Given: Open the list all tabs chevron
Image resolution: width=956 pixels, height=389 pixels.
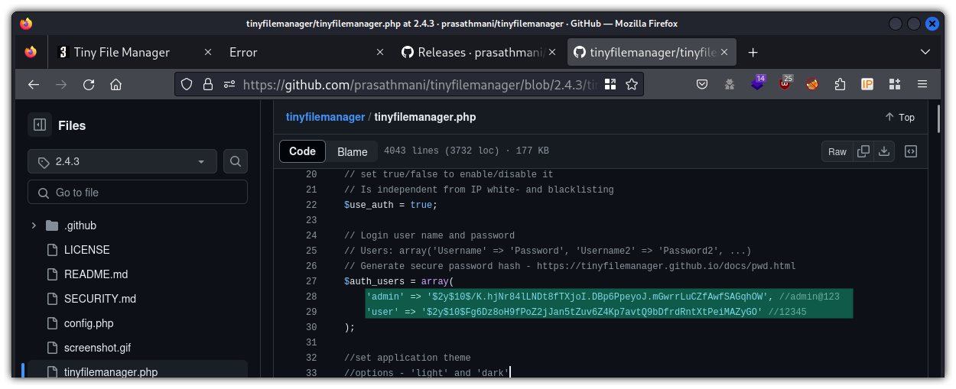Looking at the screenshot, I should 925,52.
